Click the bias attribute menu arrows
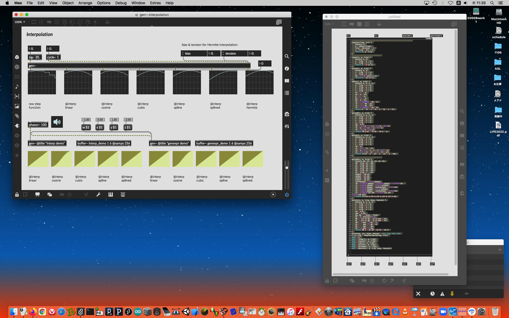Viewport: 509px width, 318px height. [x=183, y=54]
